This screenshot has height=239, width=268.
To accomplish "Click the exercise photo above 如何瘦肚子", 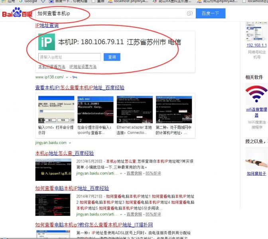I will tap(256, 159).
